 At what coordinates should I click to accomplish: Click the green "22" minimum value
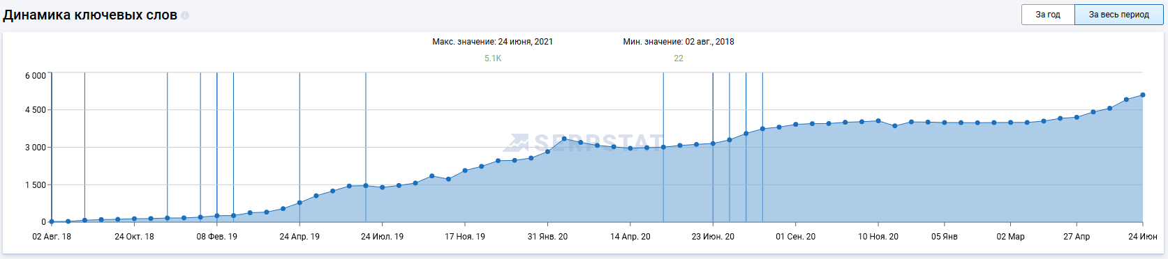coord(679,58)
